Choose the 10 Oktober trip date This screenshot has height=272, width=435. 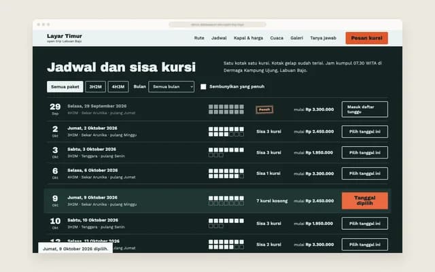point(364,224)
